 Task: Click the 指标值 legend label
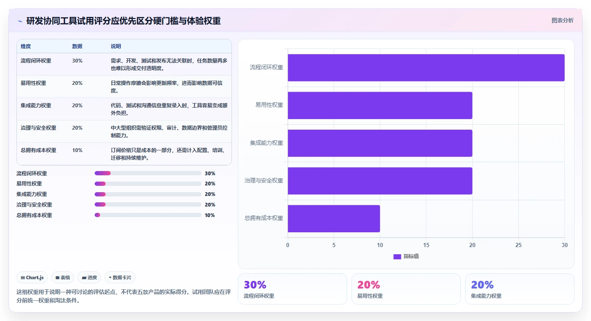(x=411, y=256)
